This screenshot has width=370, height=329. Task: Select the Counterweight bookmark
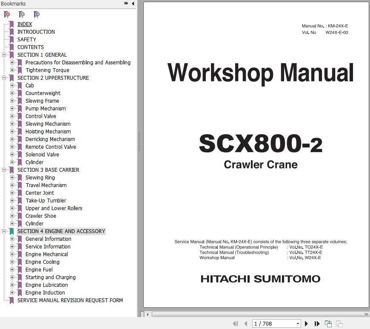coord(43,93)
